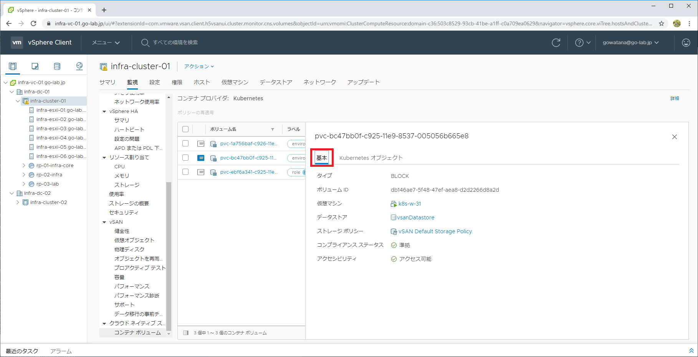Viewport: 698px width, 357px height.
Task: Toggle the select-all volumes checkbox
Action: point(185,129)
